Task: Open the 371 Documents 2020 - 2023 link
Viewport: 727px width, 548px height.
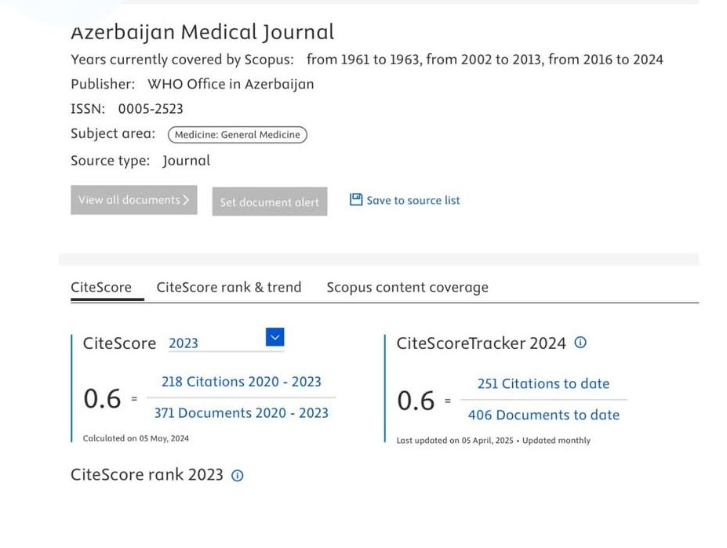Action: [x=242, y=413]
